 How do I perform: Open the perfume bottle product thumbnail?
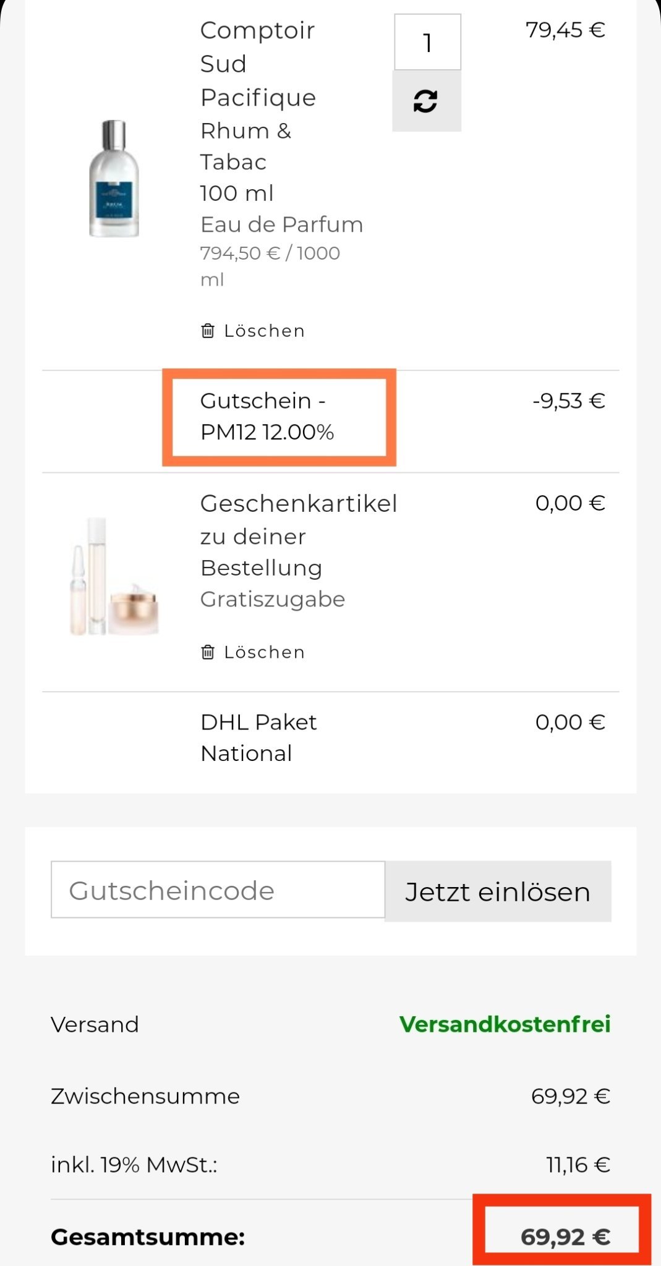tap(114, 179)
